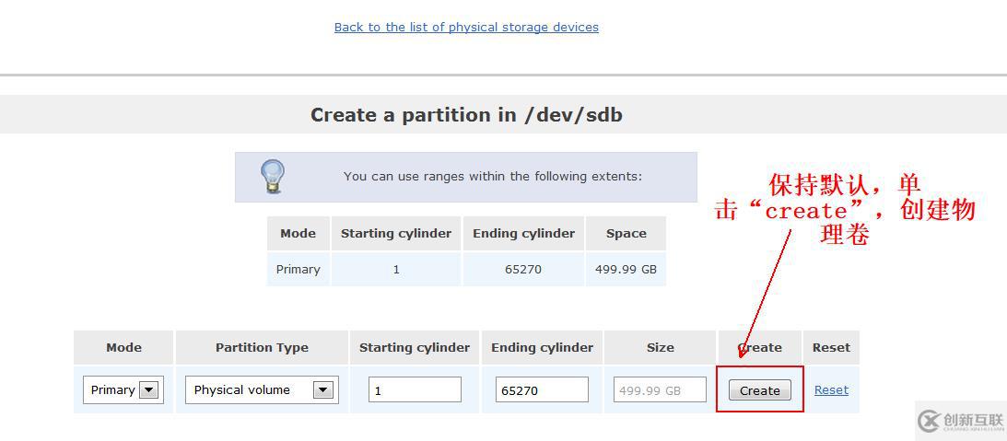1007x441 pixels.
Task: Click the Create button
Action: 759,390
